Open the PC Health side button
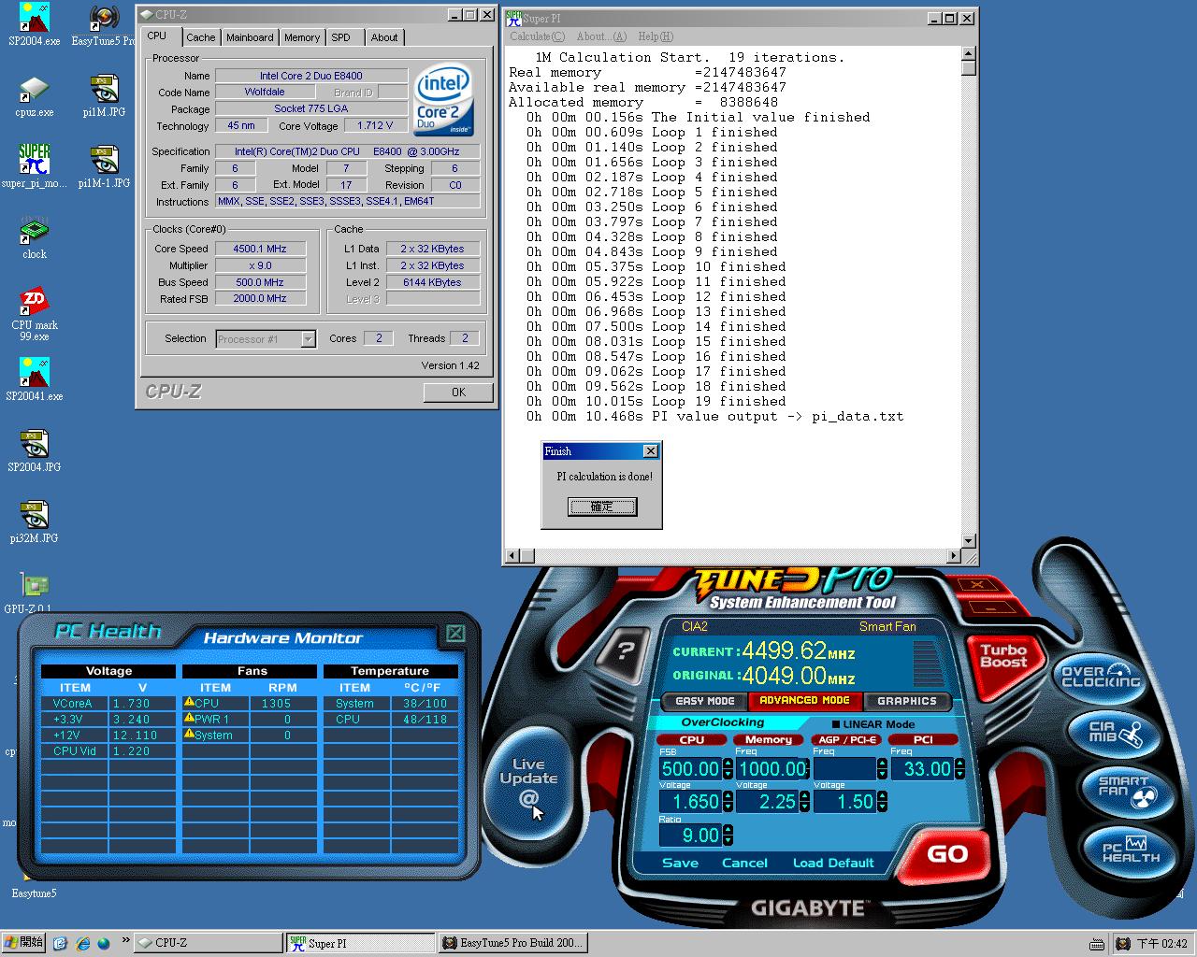The height and width of the screenshot is (957, 1197). (1130, 850)
